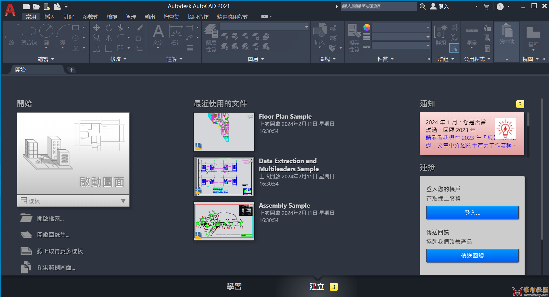The image size is (549, 297).
Task: Select the Trim scissors tool
Action: pos(121,28)
